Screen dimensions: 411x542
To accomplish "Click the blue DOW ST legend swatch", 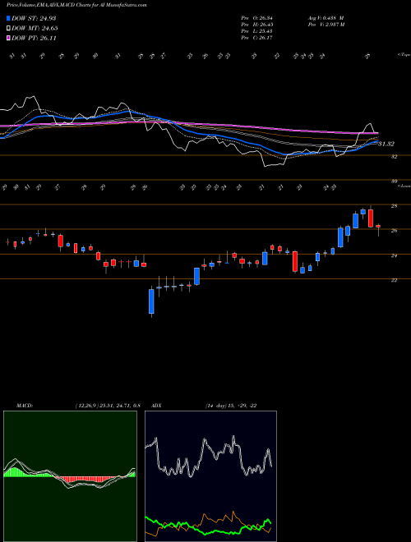I will point(8,18).
